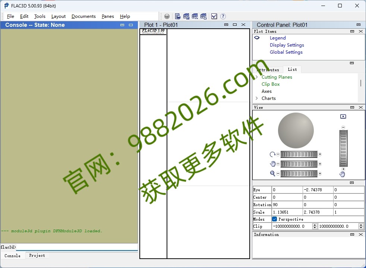Toggle Legend visibility eye icon
Viewport: 366px width, 268px height.
(x=257, y=38)
